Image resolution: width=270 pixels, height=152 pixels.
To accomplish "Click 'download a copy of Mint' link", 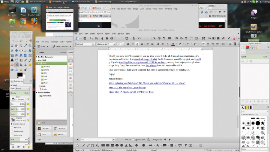I will click(145, 59).
